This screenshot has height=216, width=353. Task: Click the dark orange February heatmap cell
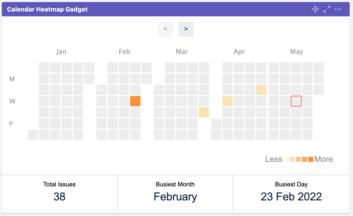pyautogui.click(x=135, y=101)
